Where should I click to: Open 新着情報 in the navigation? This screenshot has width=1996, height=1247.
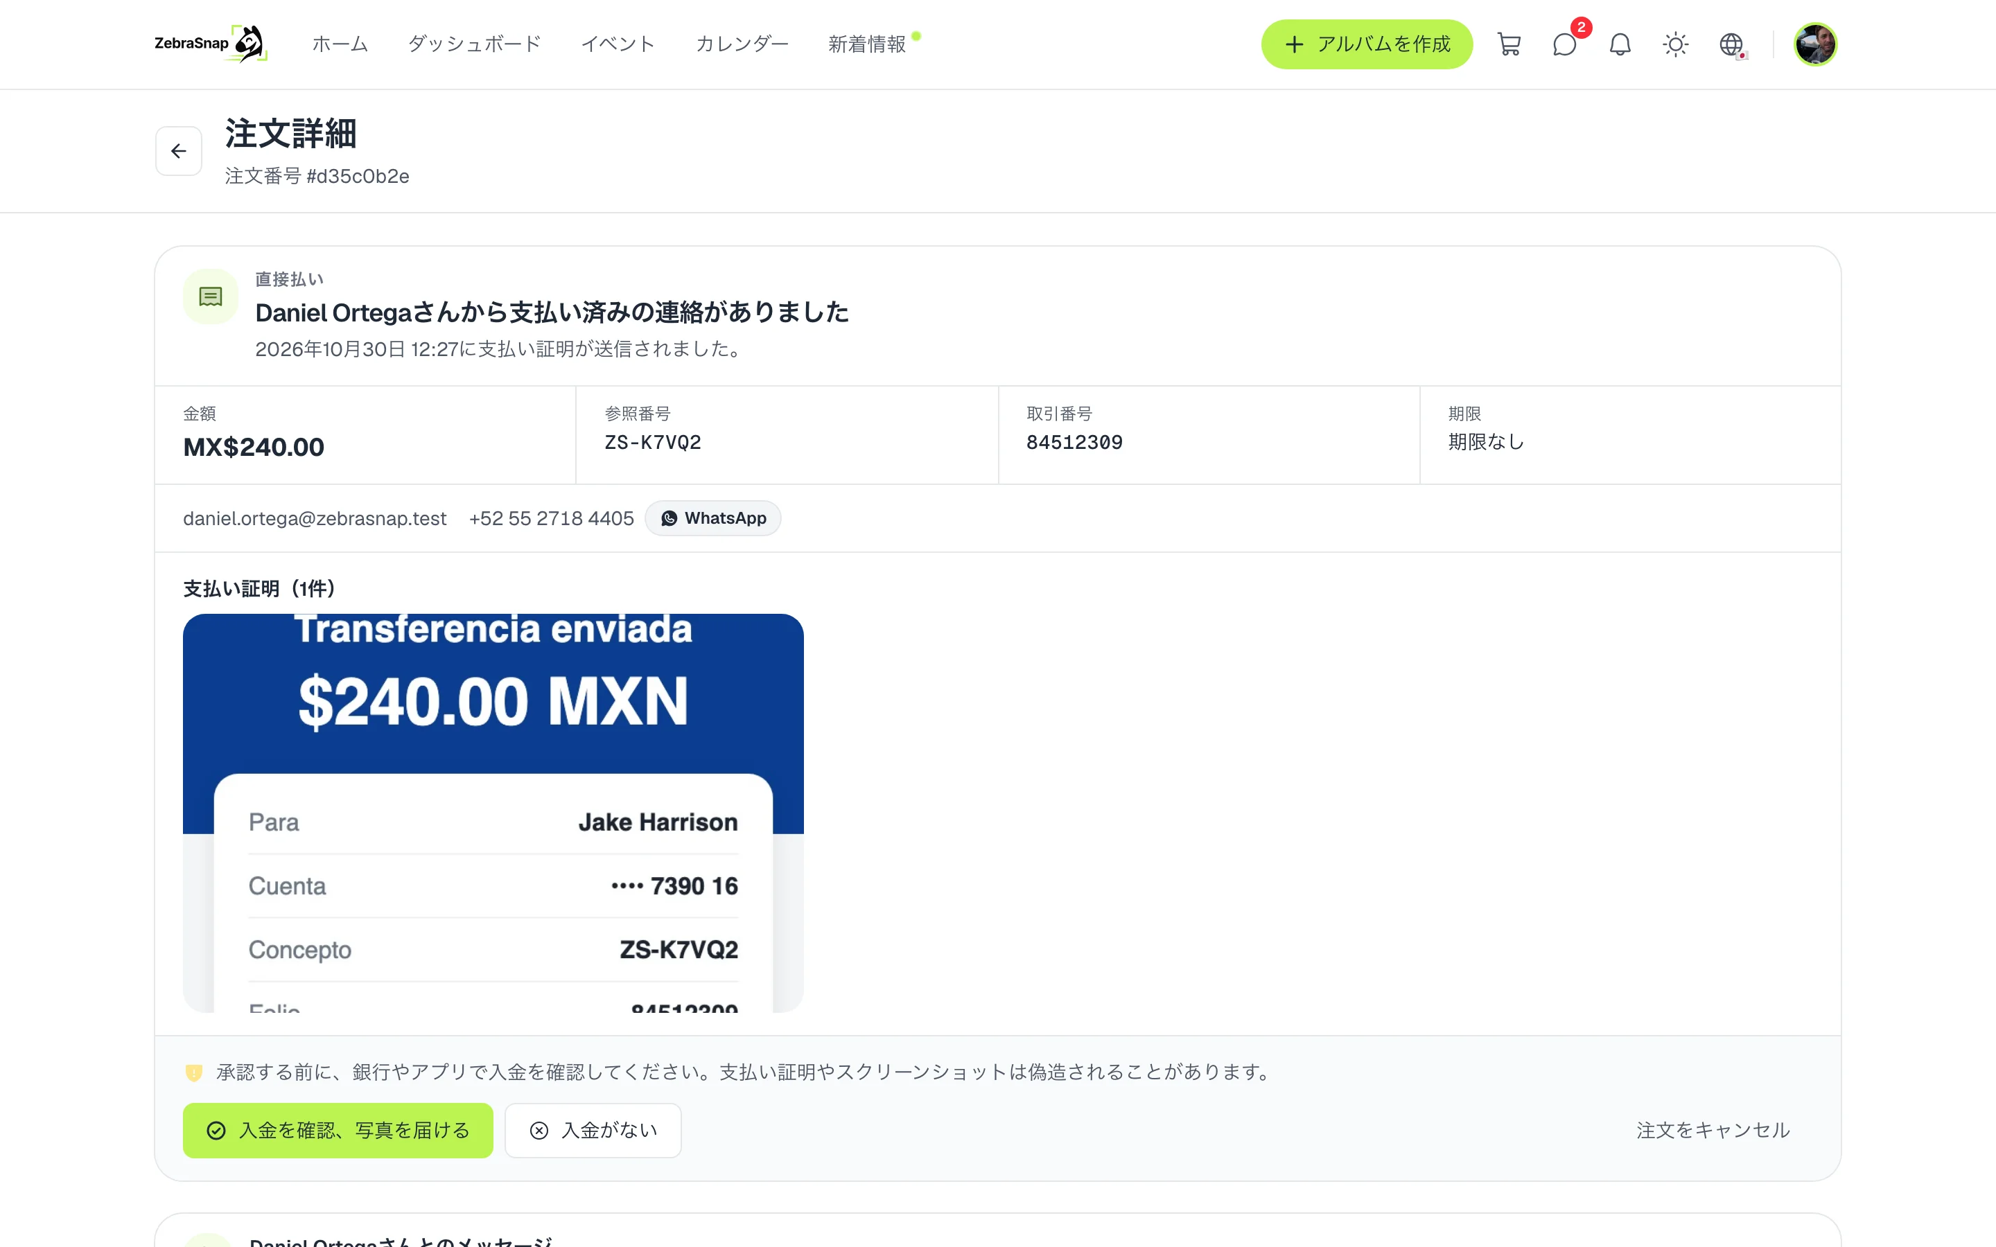(x=867, y=44)
